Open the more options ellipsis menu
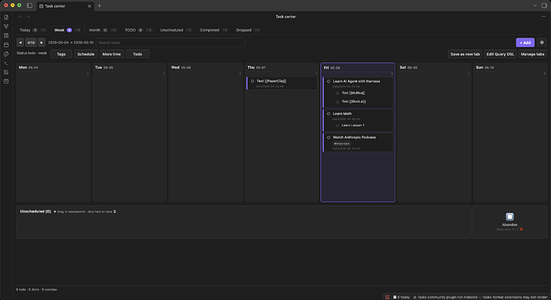 click(x=543, y=17)
